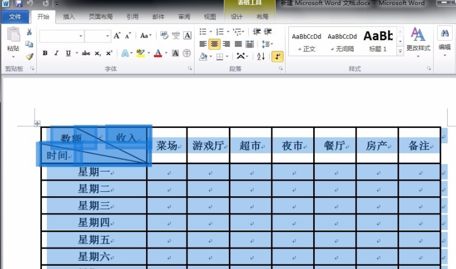Apply yellow text highlight color

[x=141, y=53]
